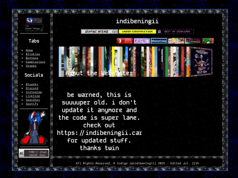Visit the Spacehey profile link

click(33, 100)
